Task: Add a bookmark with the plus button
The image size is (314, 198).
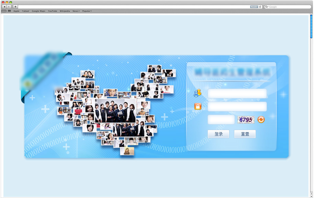Action: click(x=15, y=7)
